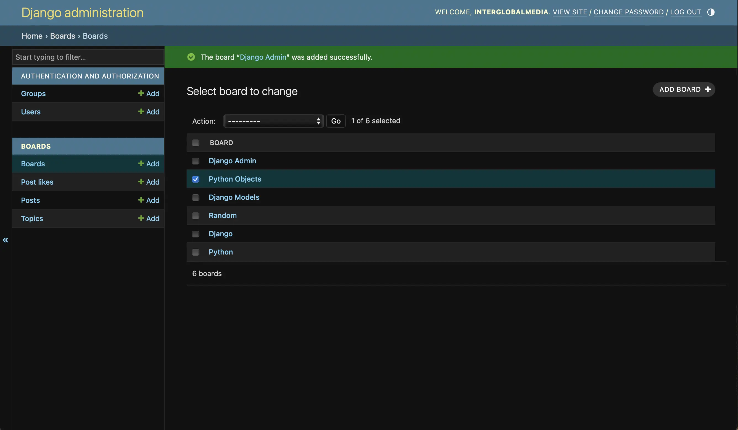This screenshot has width=738, height=430.
Task: Open Topics in the sidebar navigation
Action: pyautogui.click(x=32, y=218)
